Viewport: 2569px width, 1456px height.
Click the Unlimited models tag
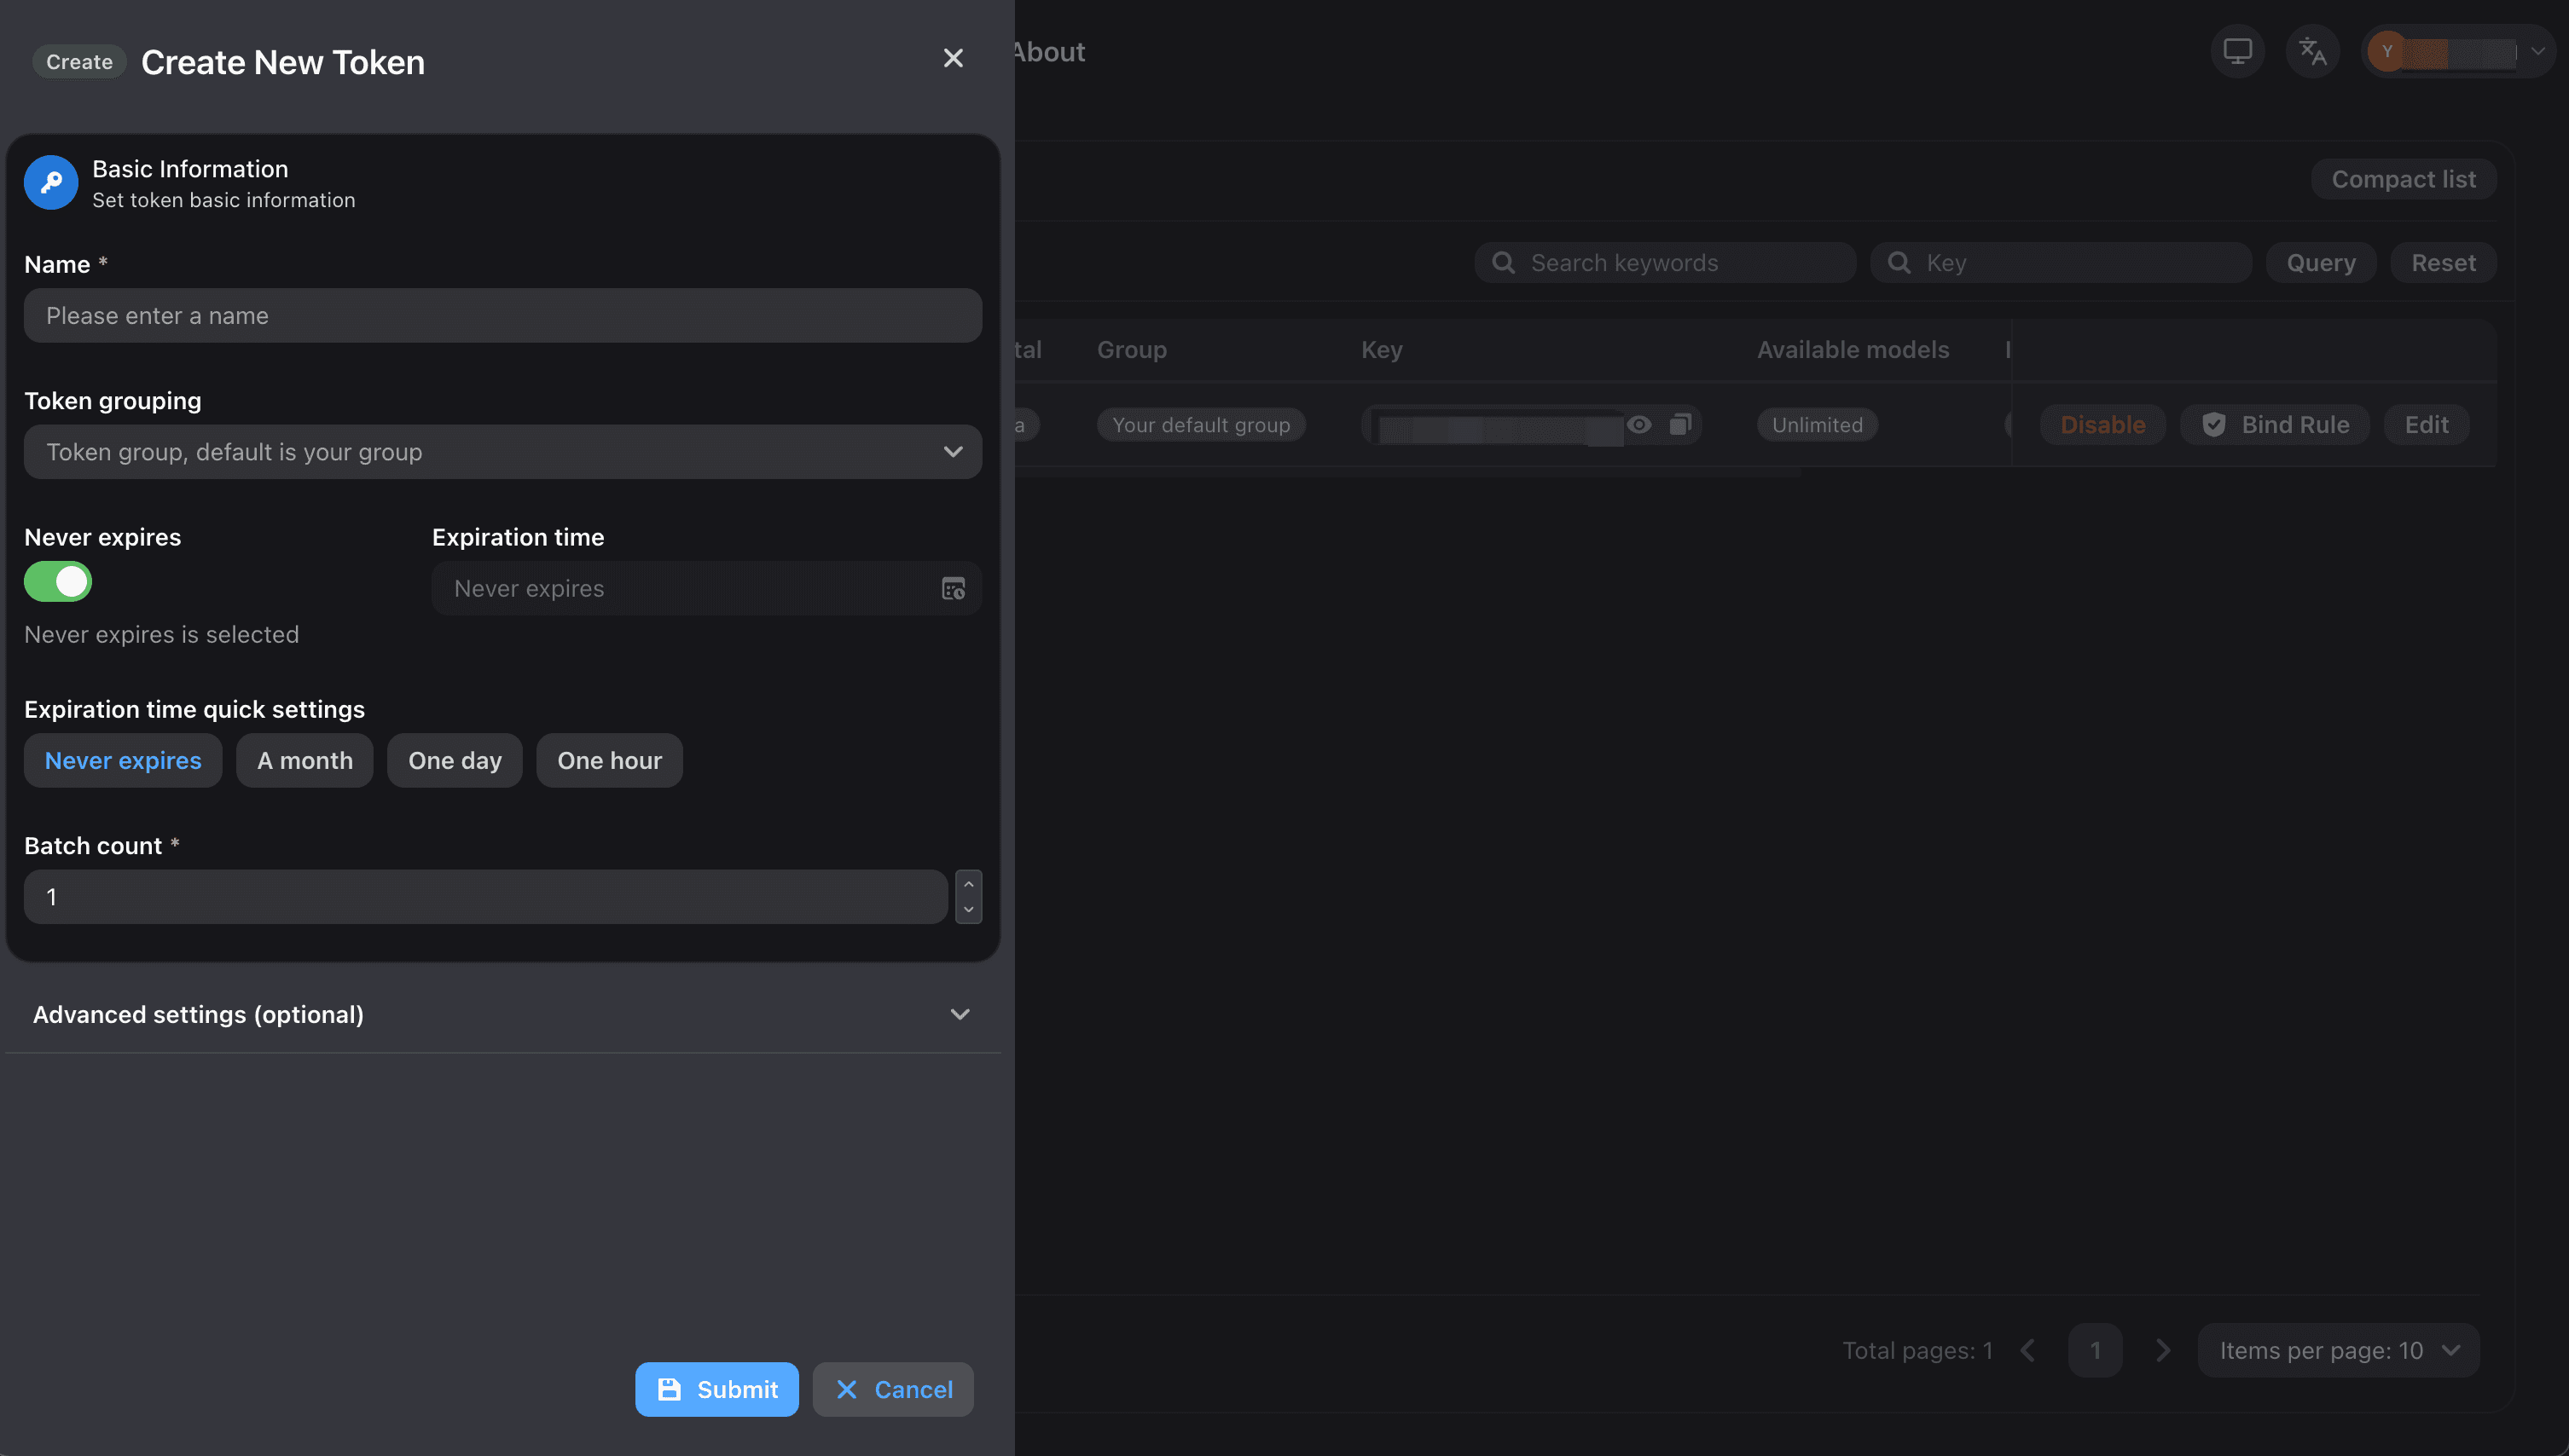pyautogui.click(x=1817, y=425)
